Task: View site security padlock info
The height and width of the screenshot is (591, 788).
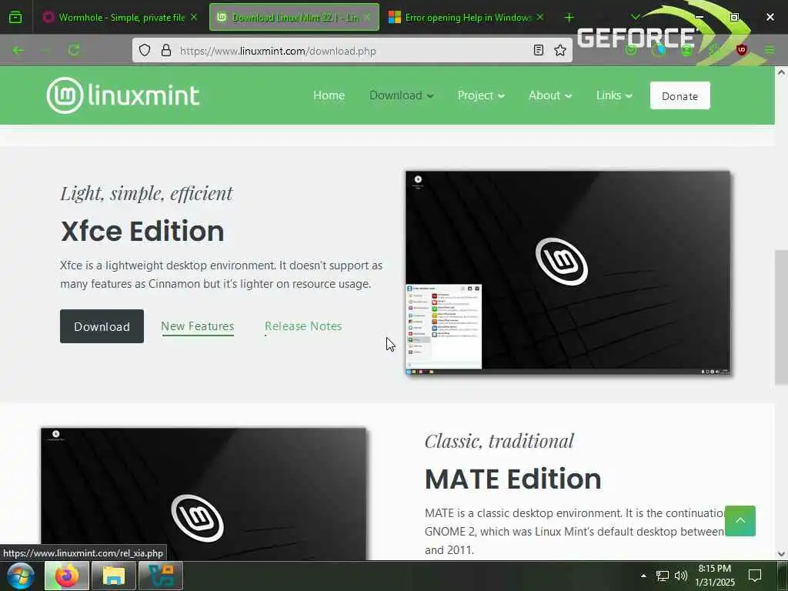Action: pos(166,50)
